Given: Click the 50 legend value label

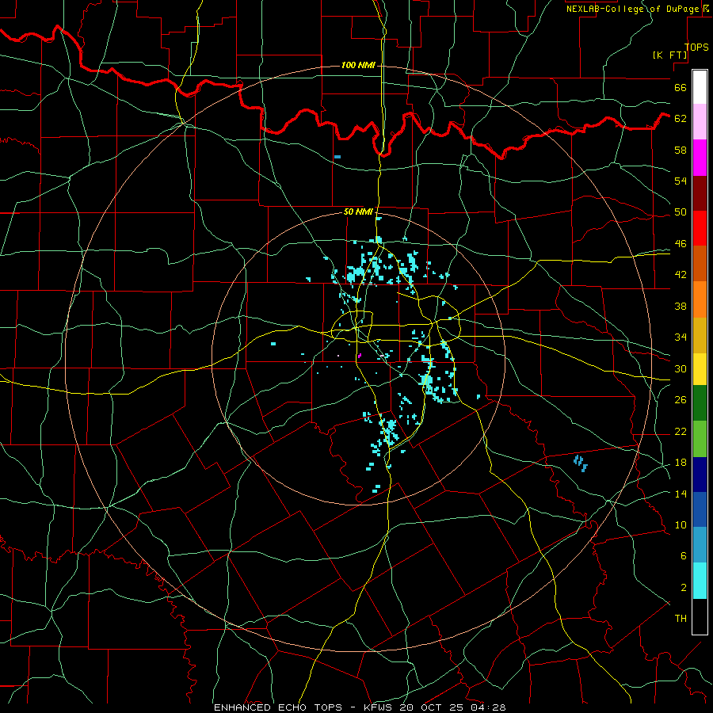Looking at the screenshot, I should pyautogui.click(x=681, y=212).
